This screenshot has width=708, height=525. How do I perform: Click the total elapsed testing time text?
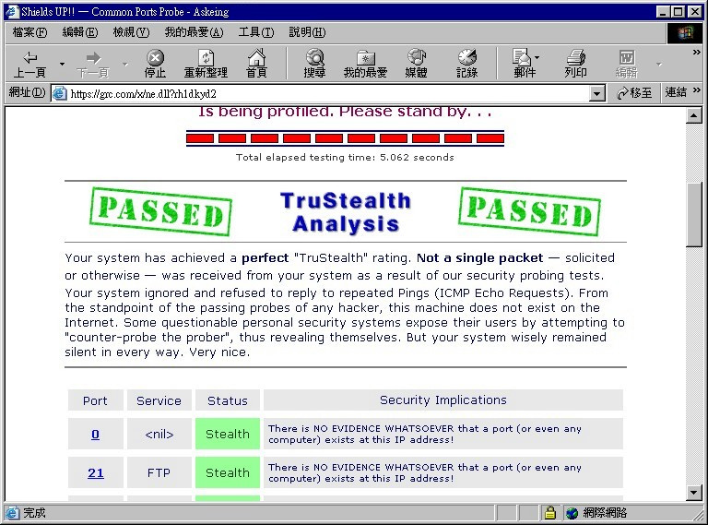click(x=345, y=157)
